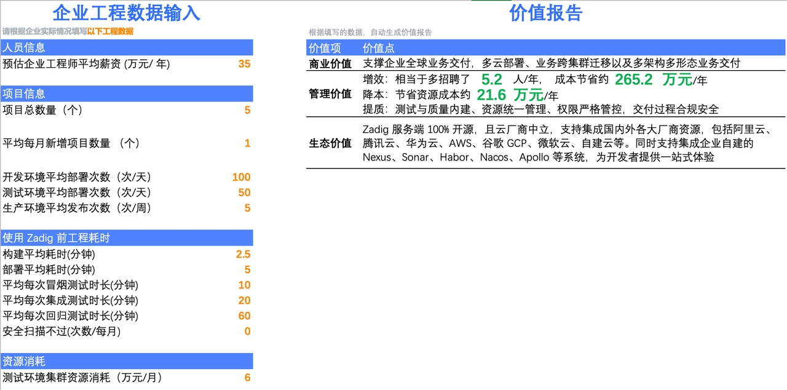Select average deploy time value 5
The image size is (787, 390).
tap(247, 269)
